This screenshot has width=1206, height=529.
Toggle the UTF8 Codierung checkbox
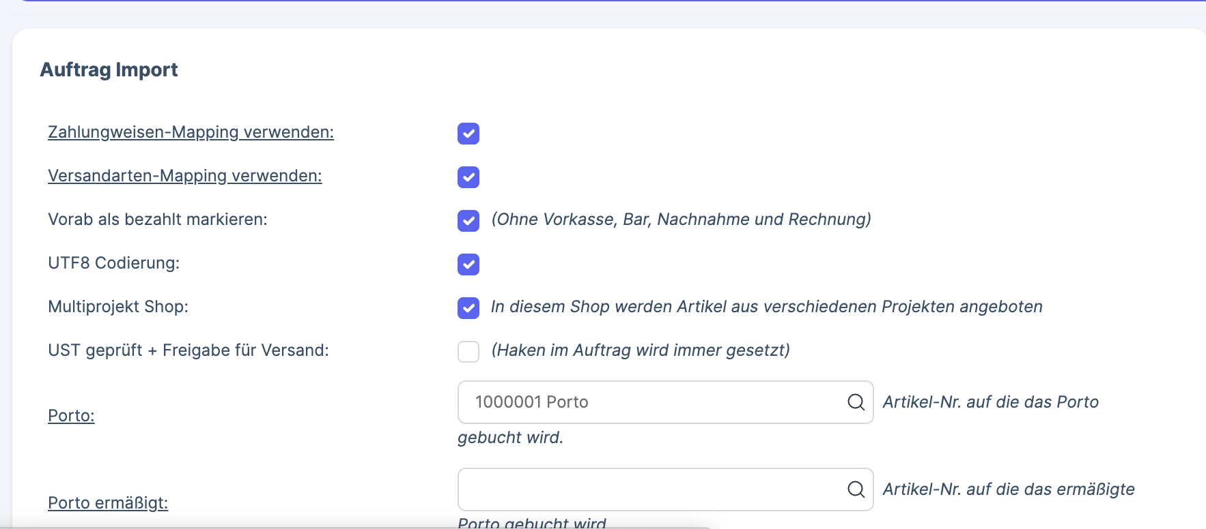468,264
